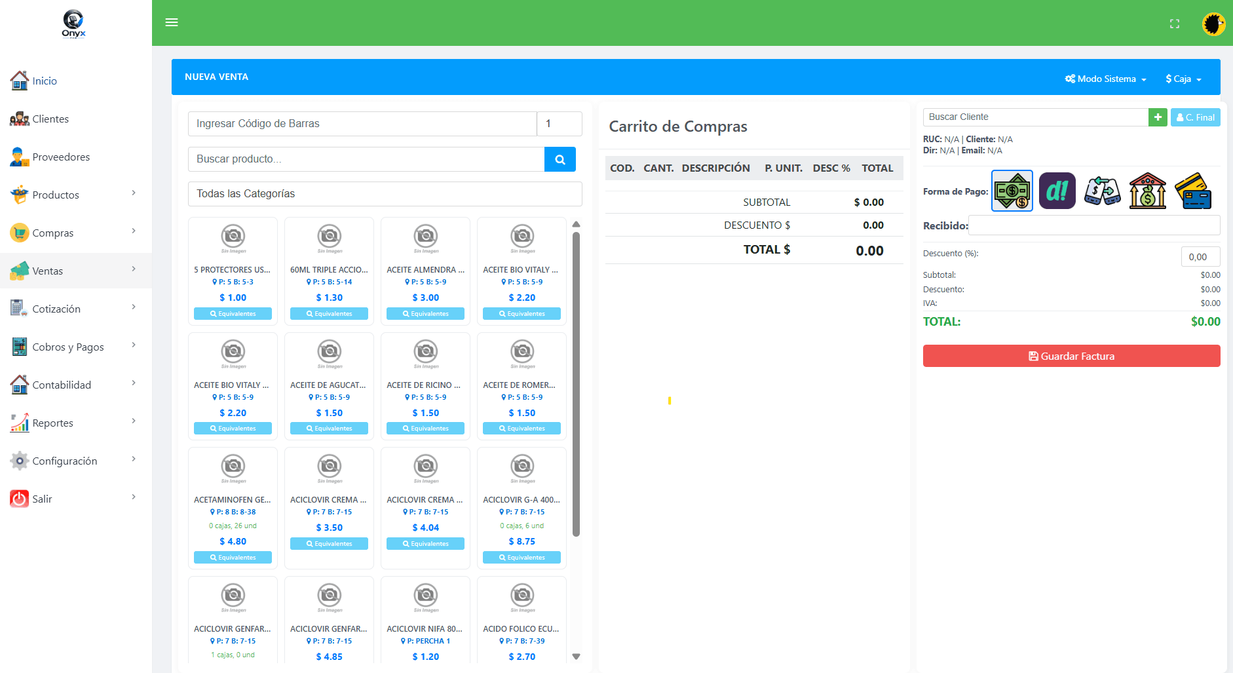The height and width of the screenshot is (673, 1233).
Task: Click Equivalentes under ACEITE ALMENDRA
Action: tap(425, 314)
